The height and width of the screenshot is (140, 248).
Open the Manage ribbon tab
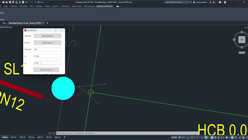coord(39,6)
